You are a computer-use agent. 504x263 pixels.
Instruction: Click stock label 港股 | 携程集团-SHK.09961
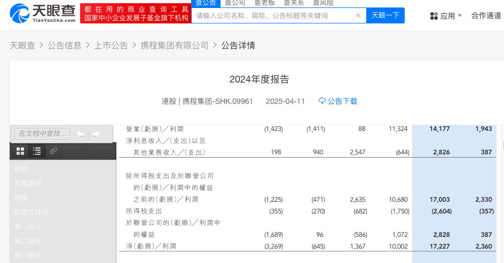click(x=207, y=101)
